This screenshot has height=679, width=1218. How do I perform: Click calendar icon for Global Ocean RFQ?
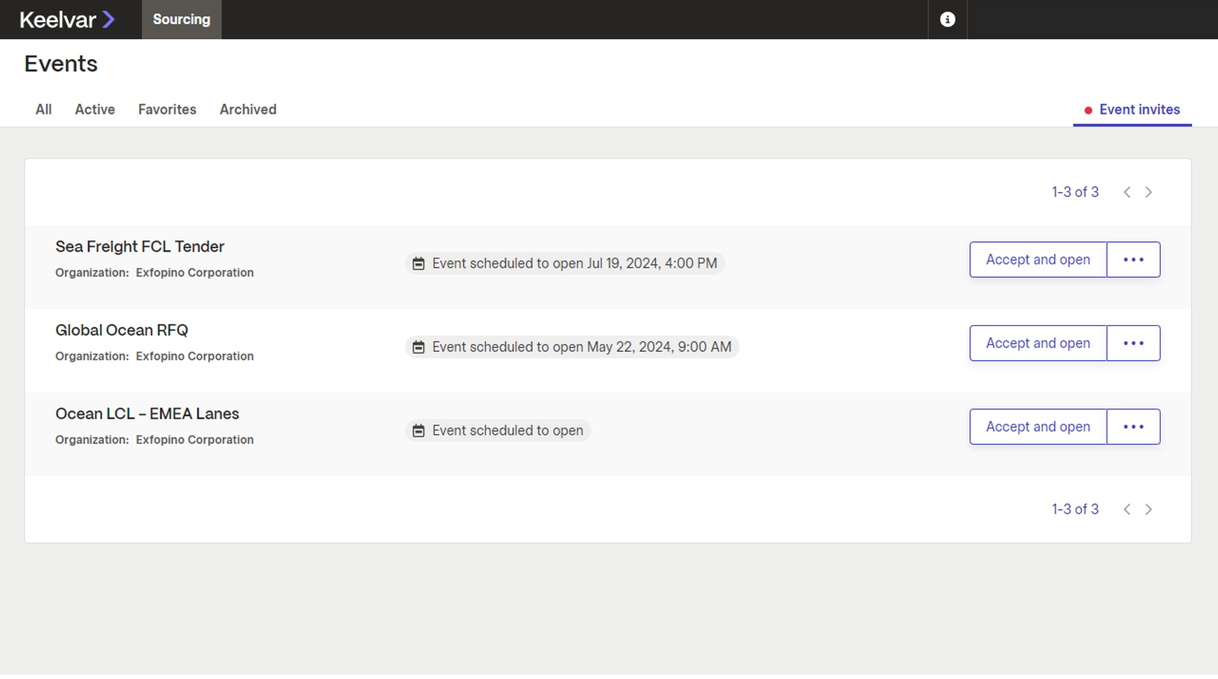(x=418, y=347)
